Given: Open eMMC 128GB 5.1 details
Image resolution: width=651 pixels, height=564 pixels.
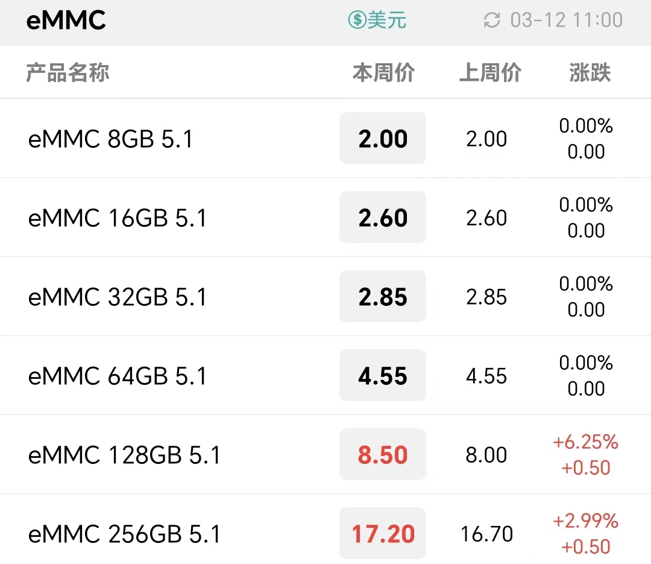Looking at the screenshot, I should click(x=325, y=454).
